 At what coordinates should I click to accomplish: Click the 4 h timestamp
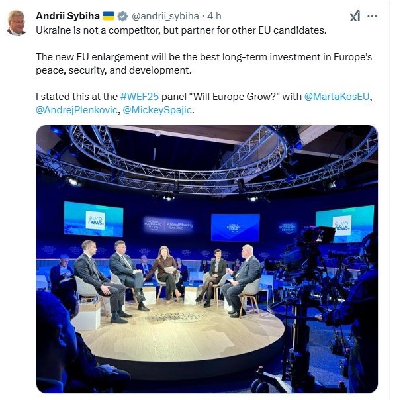214,16
